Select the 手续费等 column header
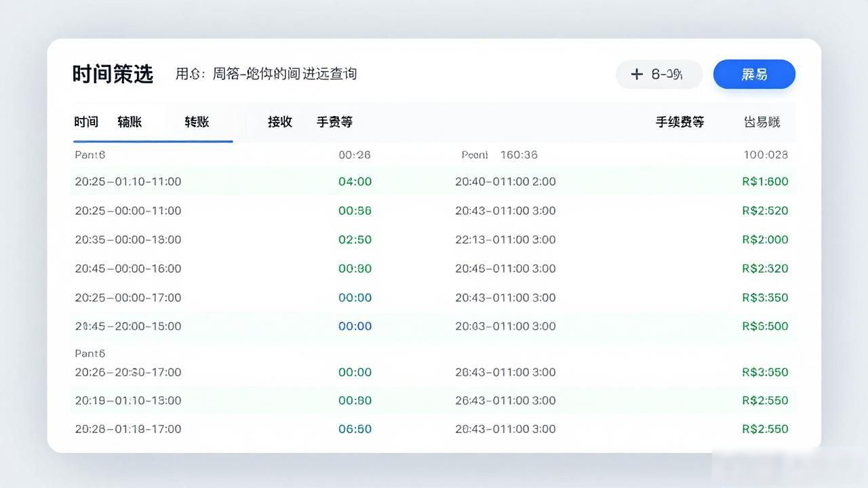Viewport: 868px width, 488px height. 679,122
